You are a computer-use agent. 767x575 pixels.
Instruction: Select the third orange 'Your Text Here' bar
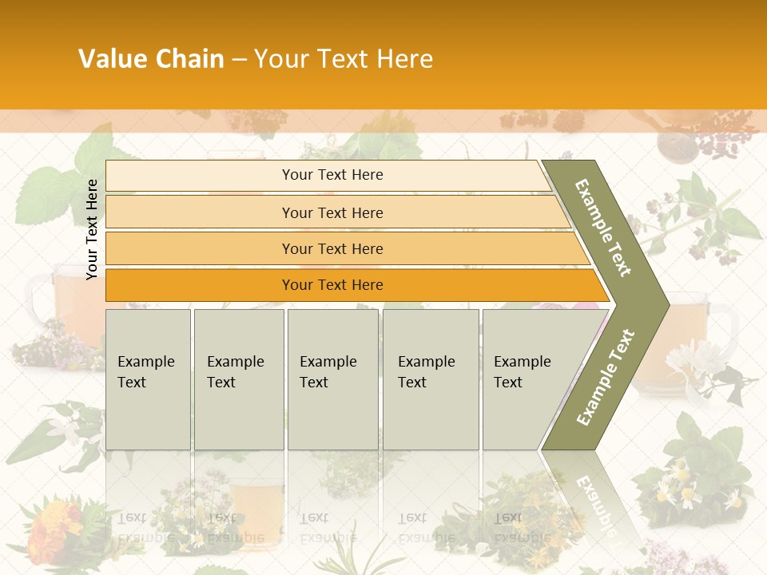[x=348, y=248]
